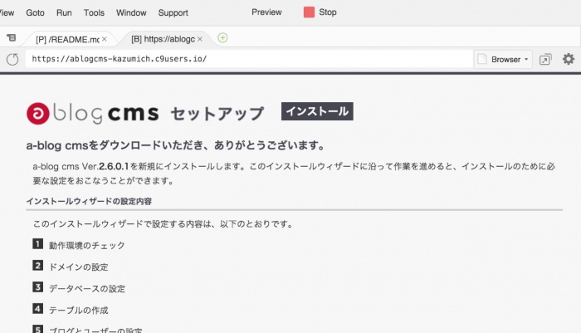Open the Tools menu

click(94, 13)
